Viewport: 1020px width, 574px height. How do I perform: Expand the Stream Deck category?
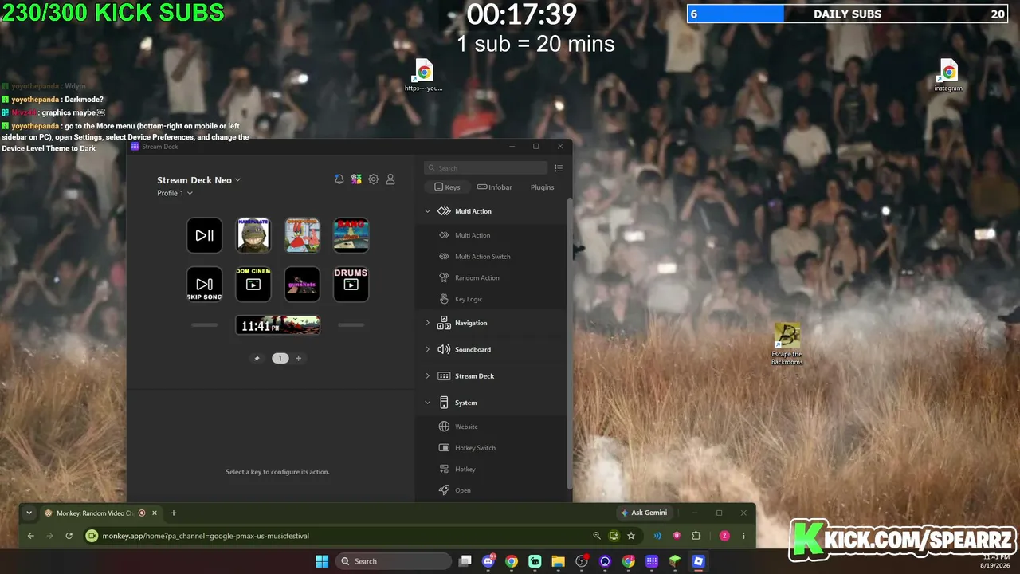(427, 376)
